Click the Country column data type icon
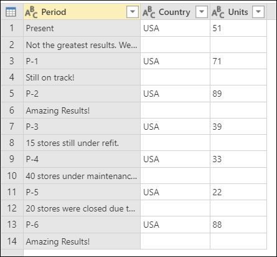 click(149, 12)
